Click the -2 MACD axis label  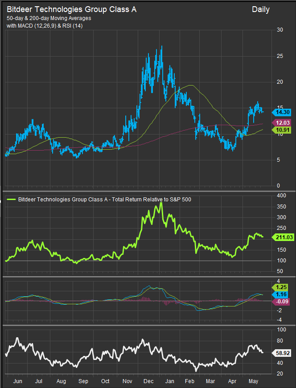(280, 310)
